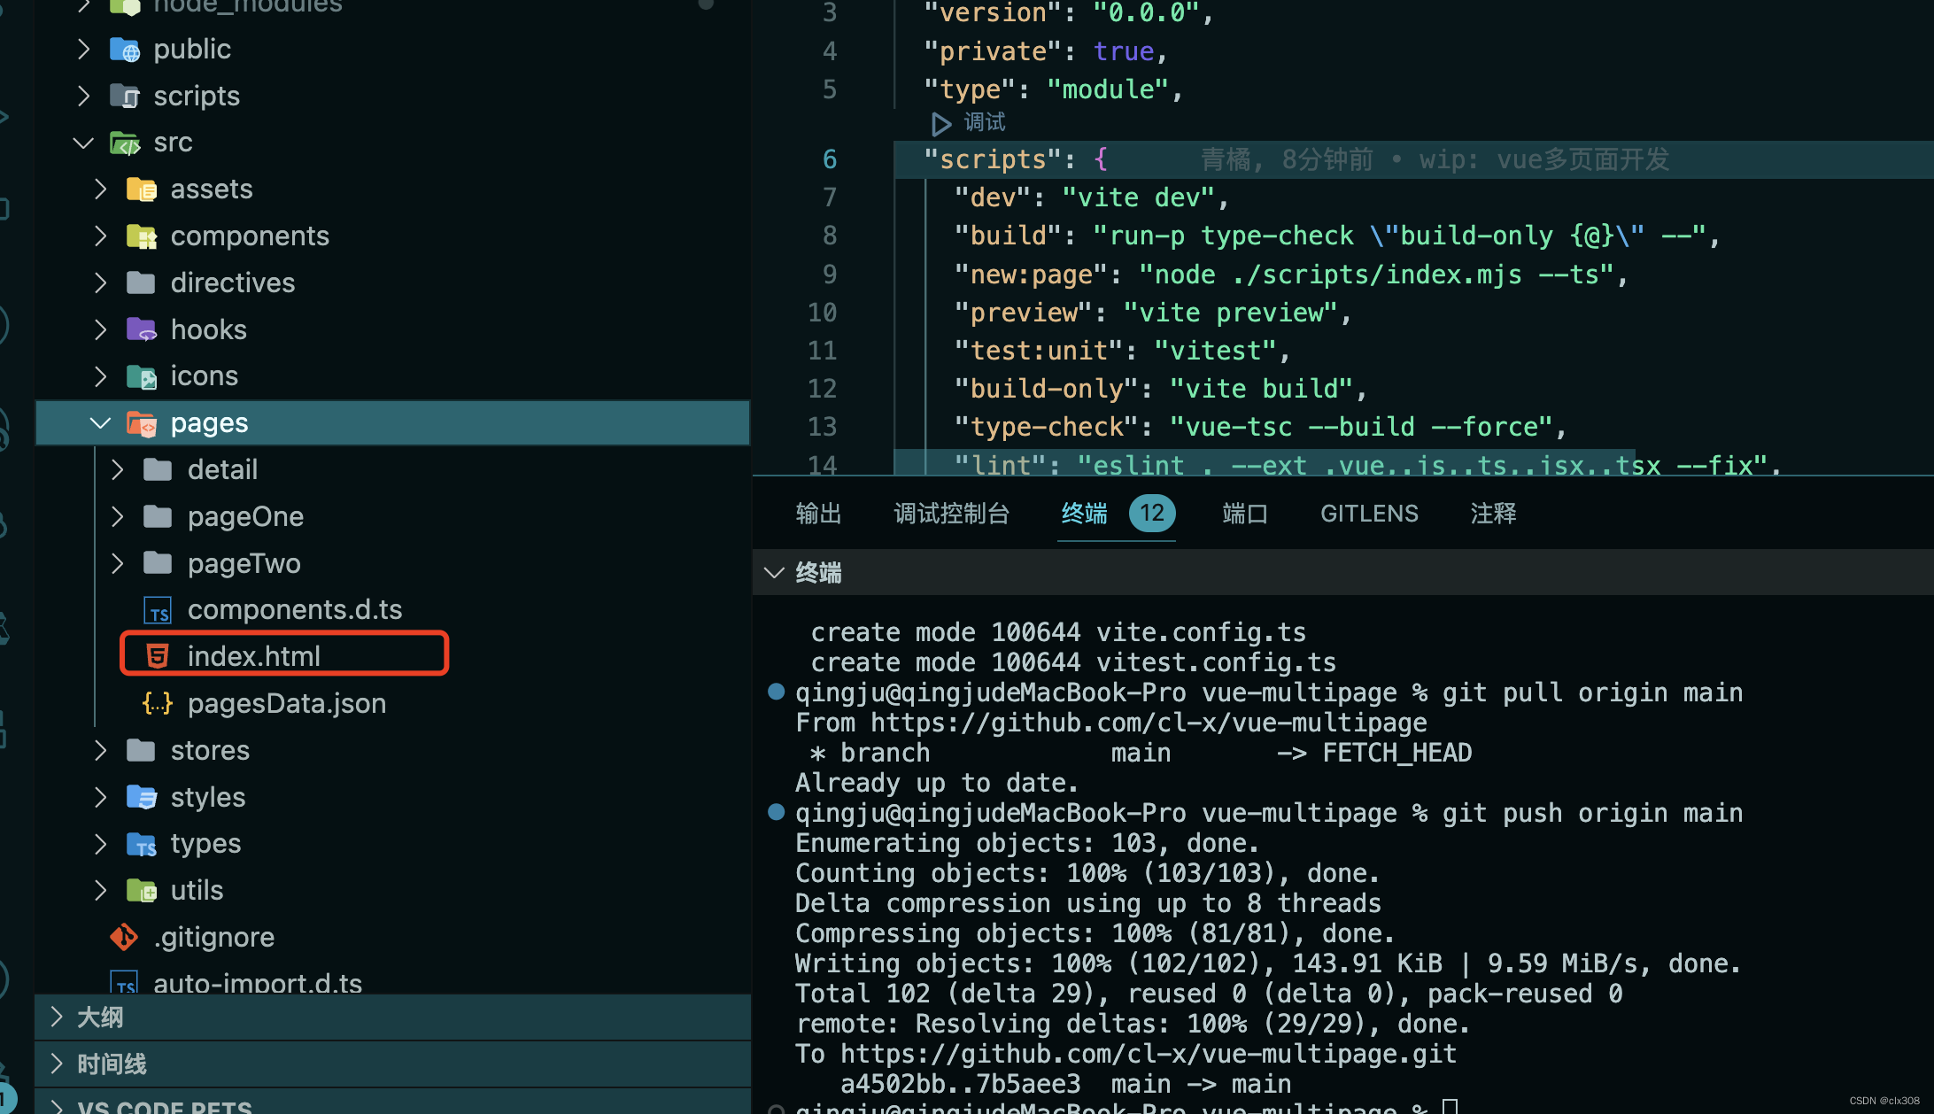Open the 端口 ports tab
1934x1114 pixels.
pos(1245,514)
